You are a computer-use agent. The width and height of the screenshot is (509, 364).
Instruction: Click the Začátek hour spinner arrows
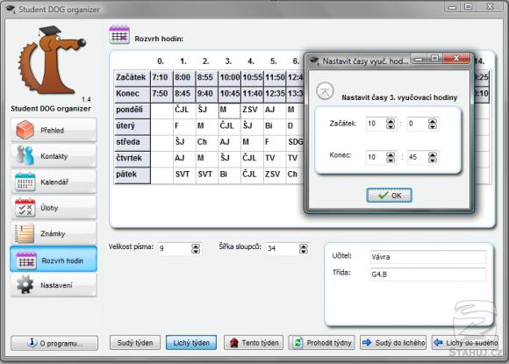tap(391, 124)
